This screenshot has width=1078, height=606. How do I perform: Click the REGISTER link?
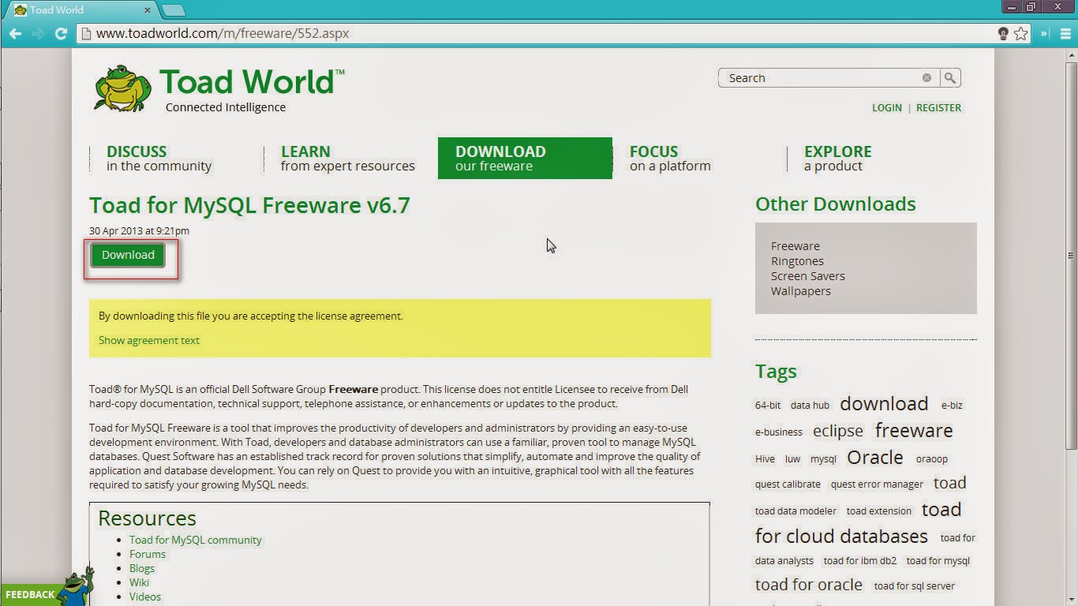[938, 108]
